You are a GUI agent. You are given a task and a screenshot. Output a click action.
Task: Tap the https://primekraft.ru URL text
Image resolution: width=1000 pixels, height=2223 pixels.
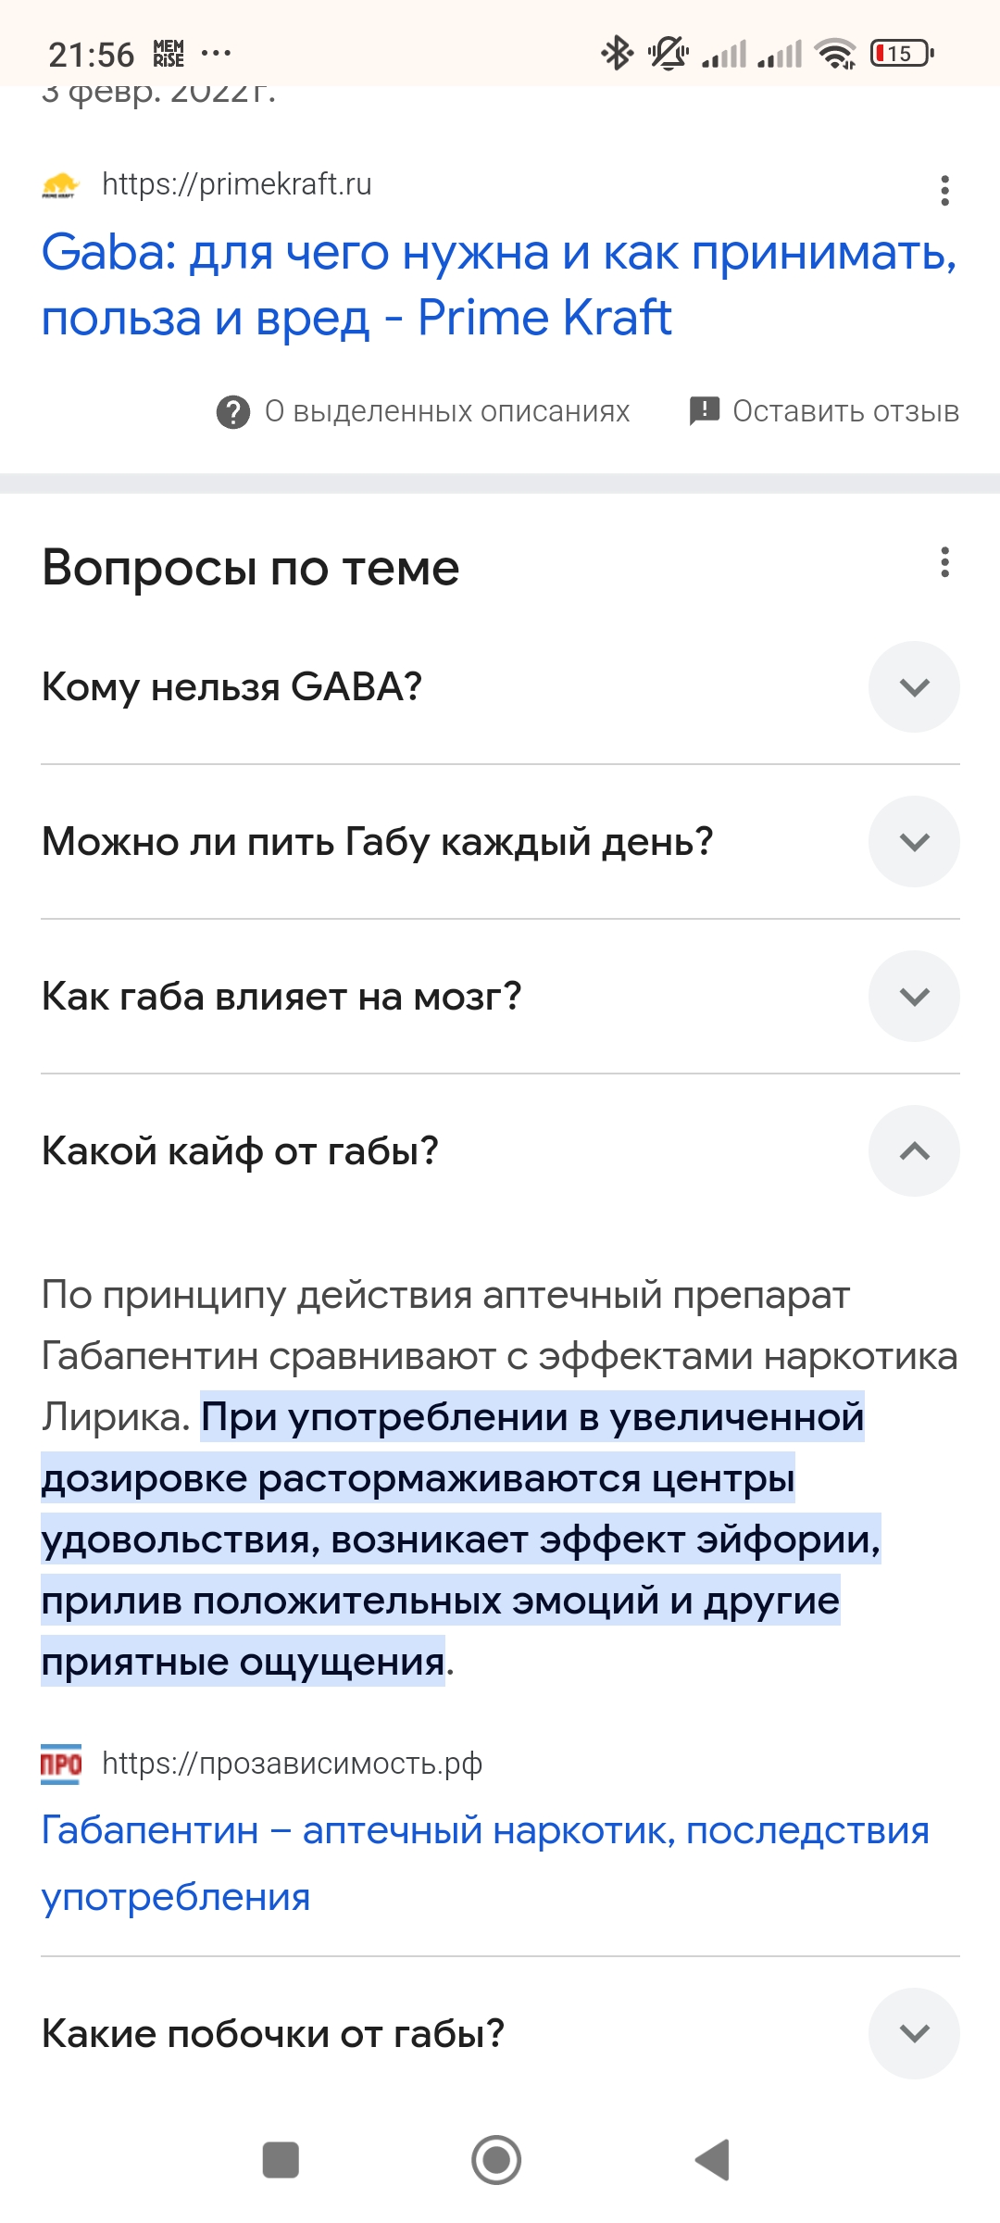[237, 184]
